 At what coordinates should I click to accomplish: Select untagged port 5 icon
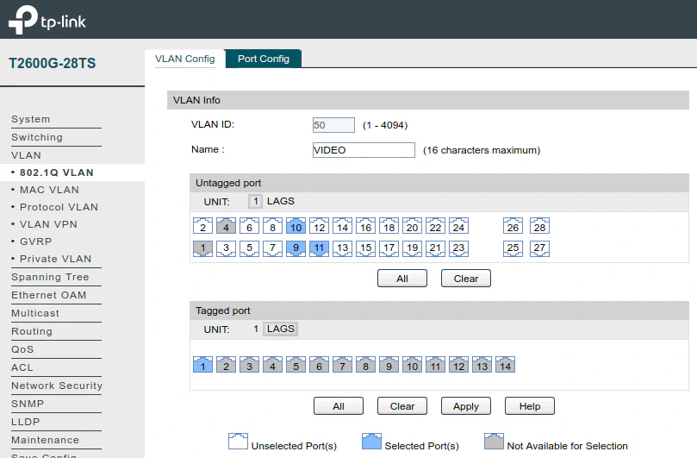click(249, 248)
